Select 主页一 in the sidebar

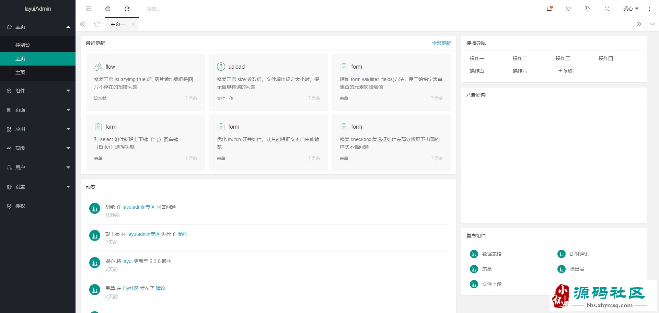click(38, 59)
